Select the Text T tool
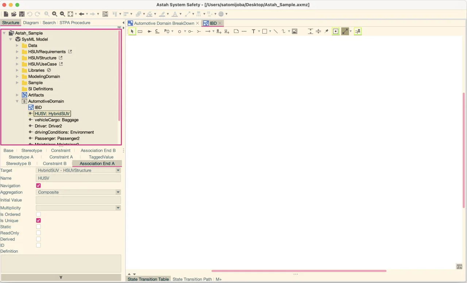The image size is (467, 283). pos(254,31)
